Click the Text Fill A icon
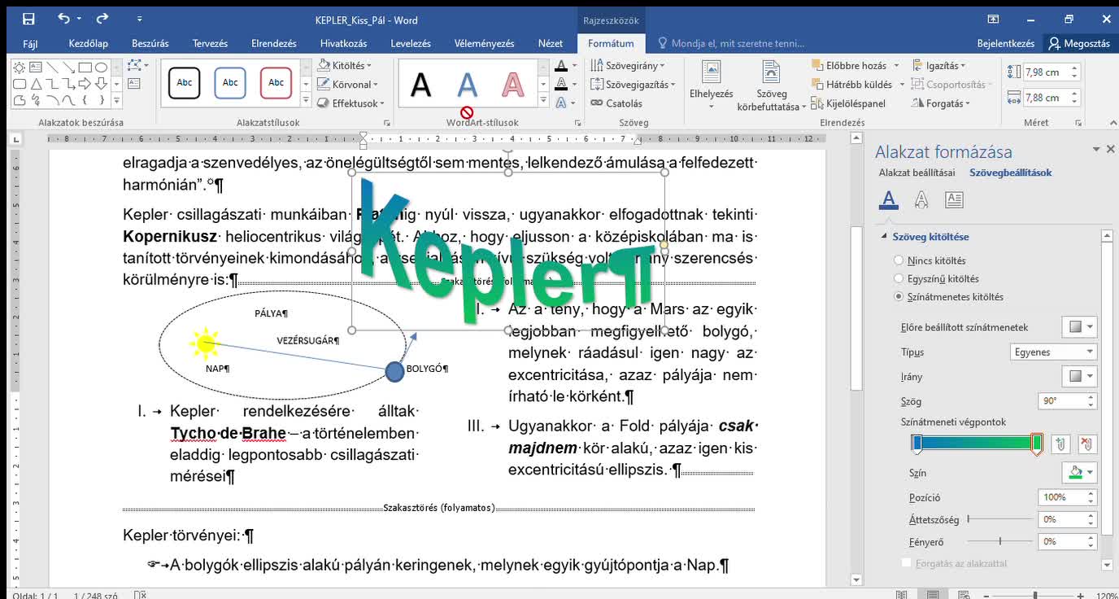 [560, 66]
